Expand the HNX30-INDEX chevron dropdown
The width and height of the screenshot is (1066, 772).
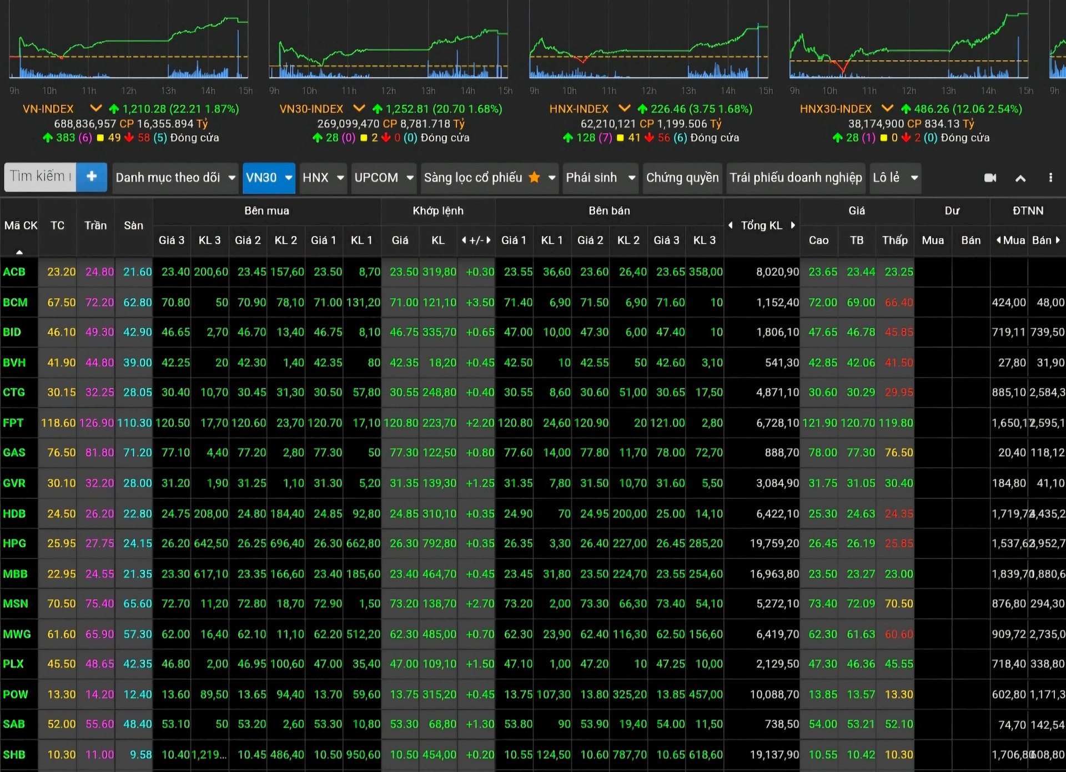pos(887,108)
